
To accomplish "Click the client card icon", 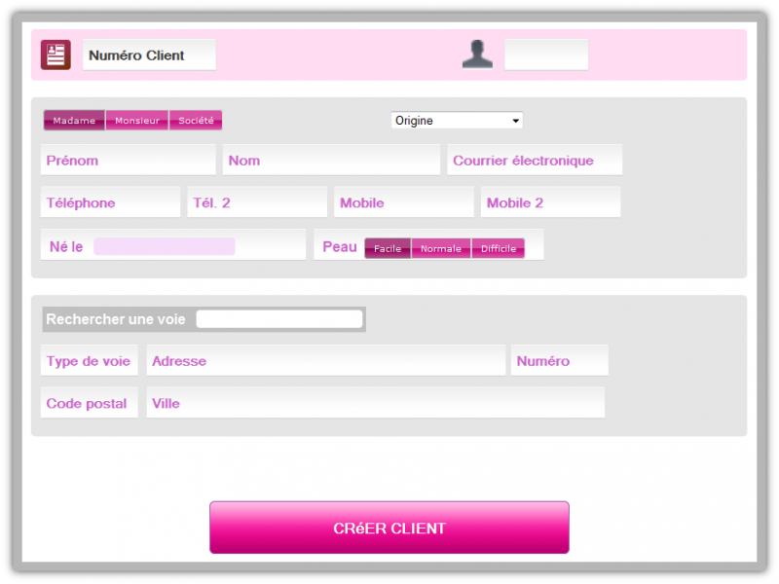I will click(56, 55).
